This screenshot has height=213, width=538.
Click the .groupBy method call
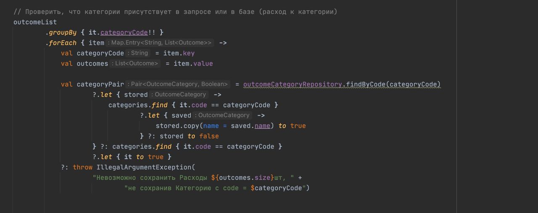[61, 32]
